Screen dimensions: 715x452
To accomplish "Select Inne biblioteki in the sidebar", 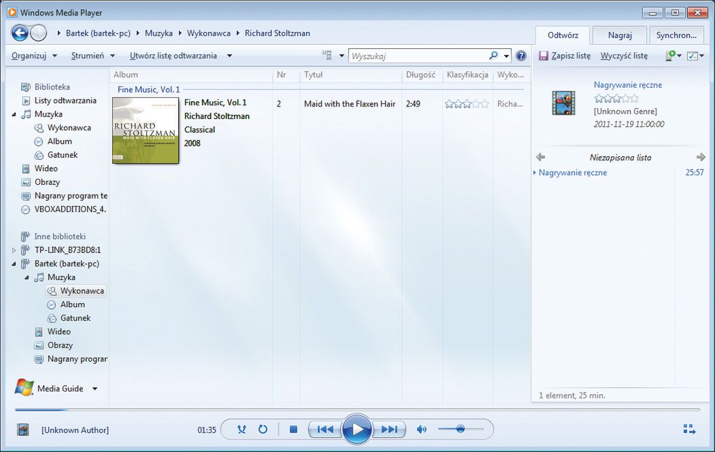I will tap(60, 237).
